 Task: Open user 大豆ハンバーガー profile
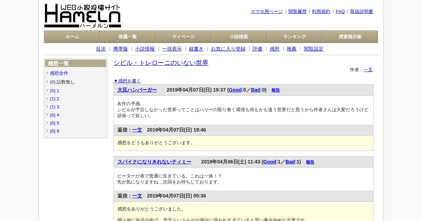click(x=137, y=90)
